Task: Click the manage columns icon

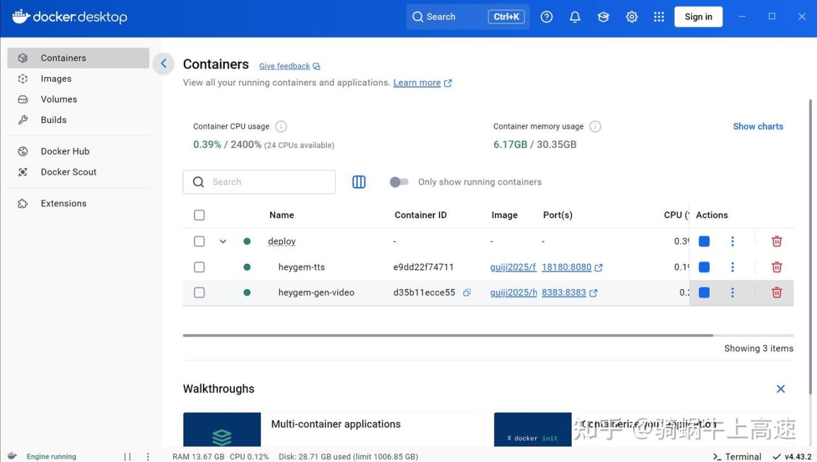Action: pos(359,182)
